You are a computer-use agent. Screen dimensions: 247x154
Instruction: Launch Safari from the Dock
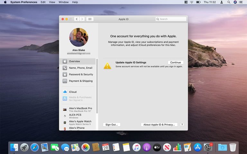point(34,148)
